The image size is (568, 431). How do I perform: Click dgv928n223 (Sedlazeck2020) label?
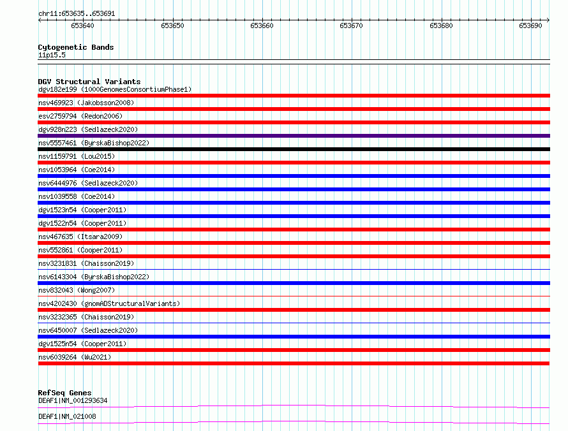(x=88, y=129)
